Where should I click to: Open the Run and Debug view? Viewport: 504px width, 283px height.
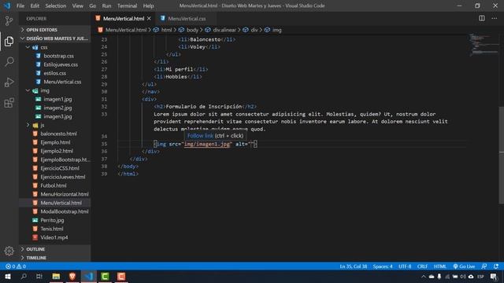click(9, 82)
